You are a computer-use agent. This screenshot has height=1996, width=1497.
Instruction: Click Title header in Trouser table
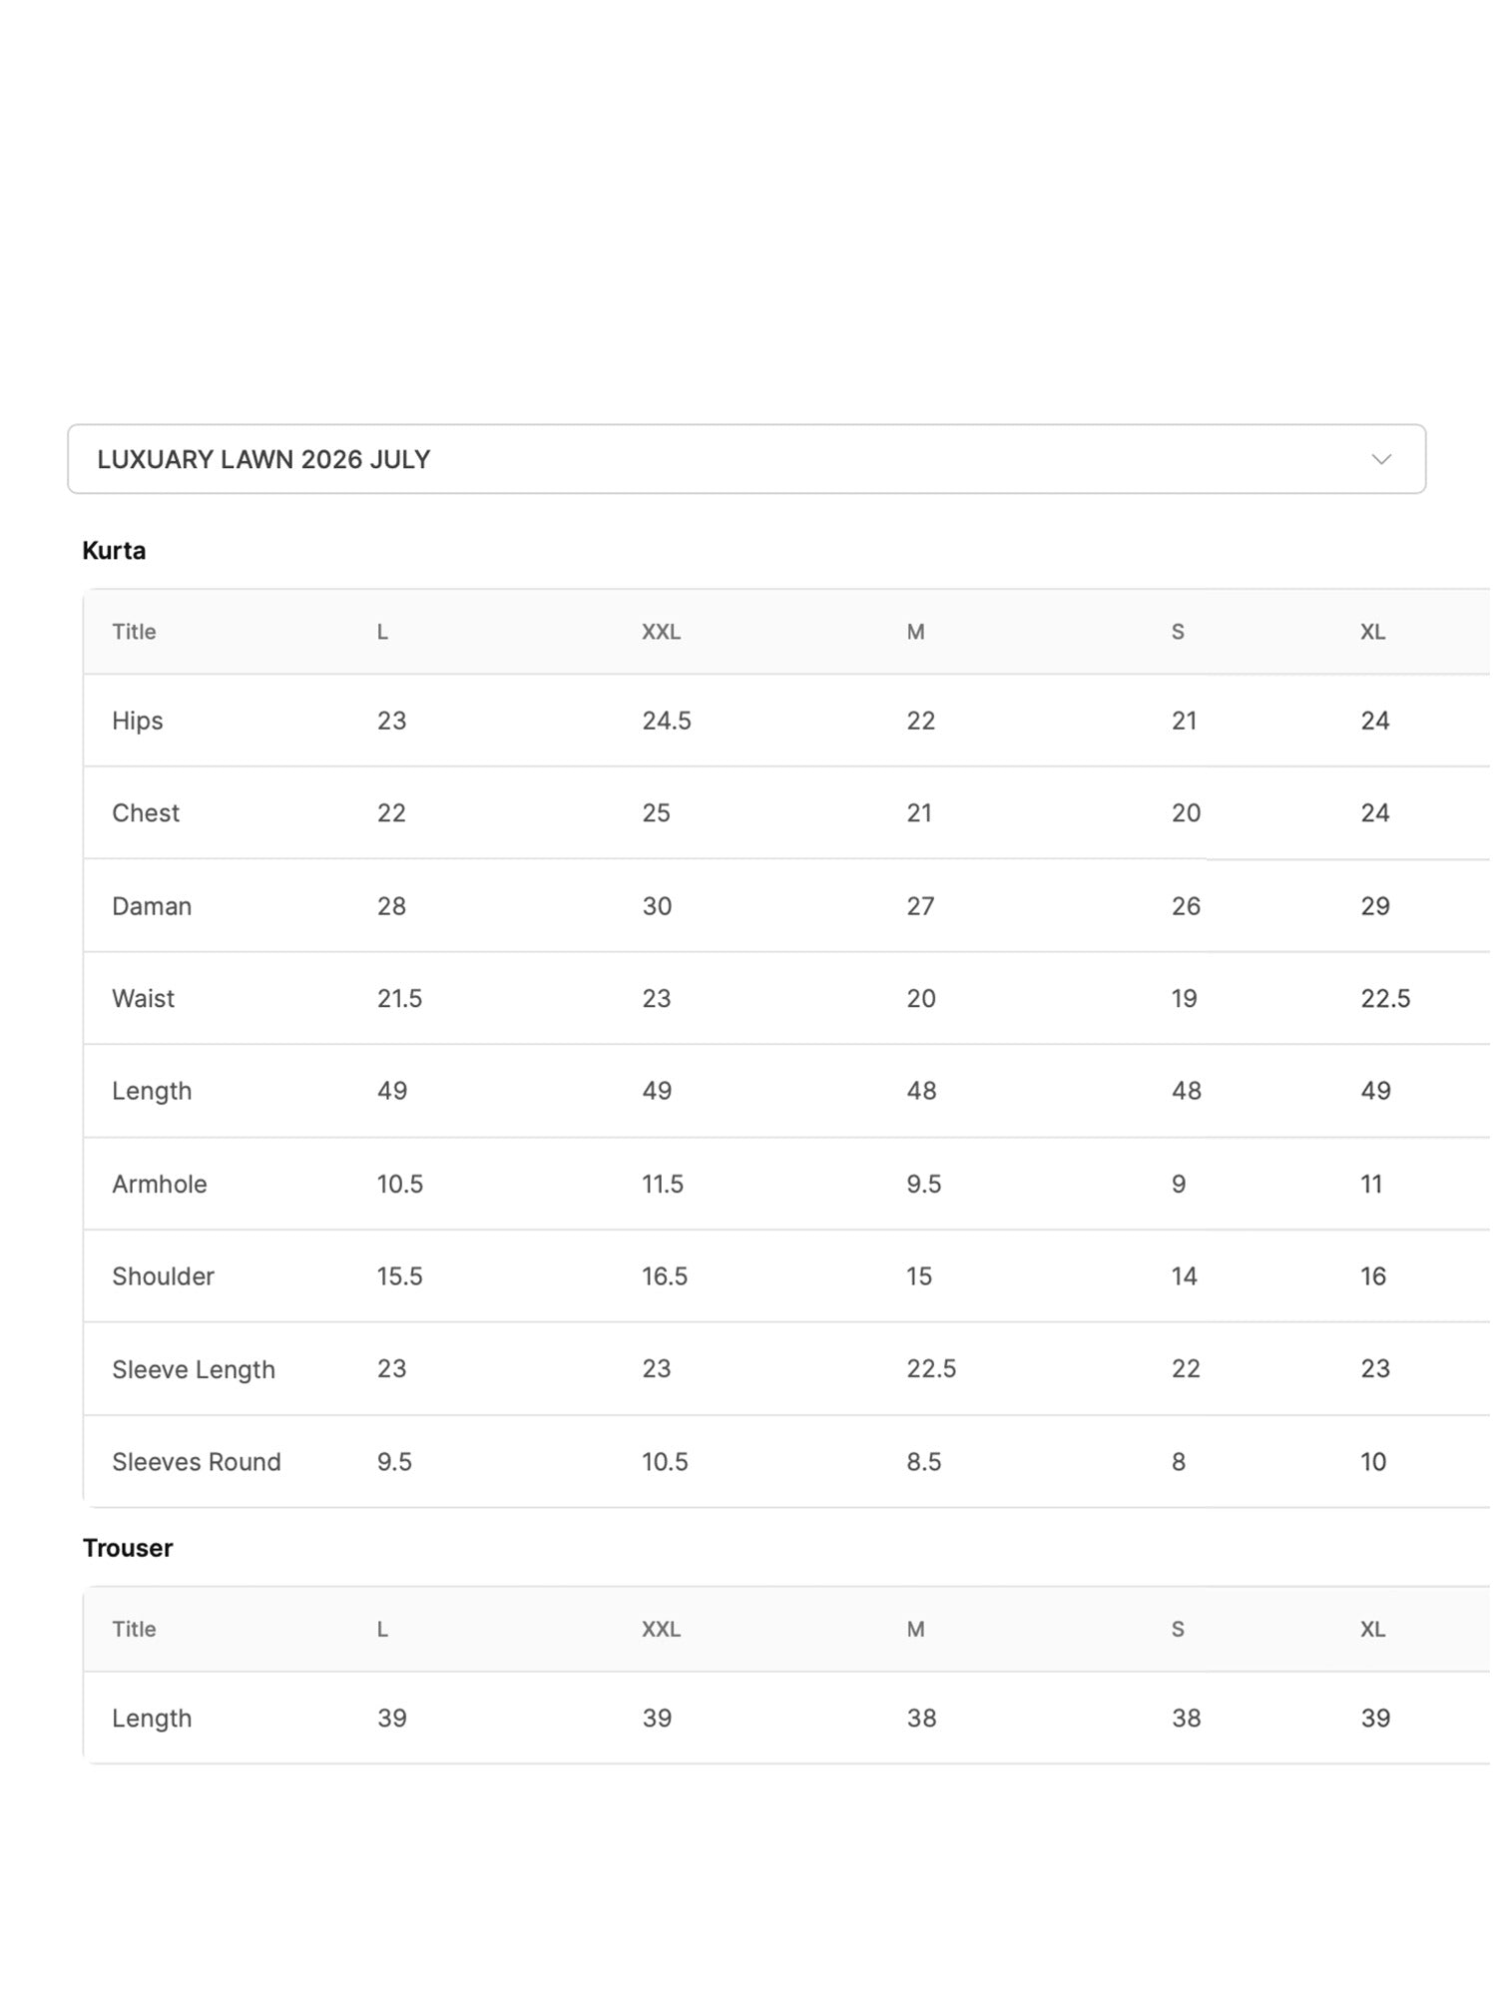134,1629
